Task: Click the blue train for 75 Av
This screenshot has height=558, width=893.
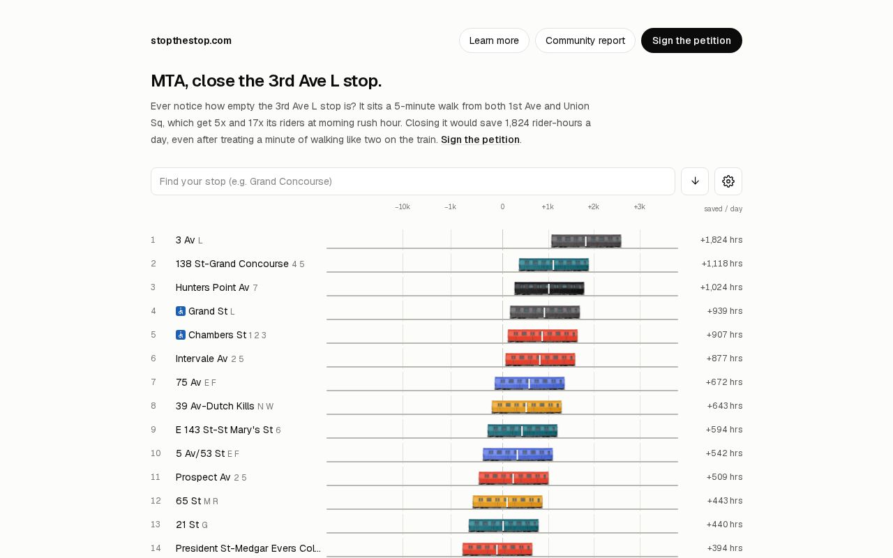Action: pyautogui.click(x=530, y=383)
